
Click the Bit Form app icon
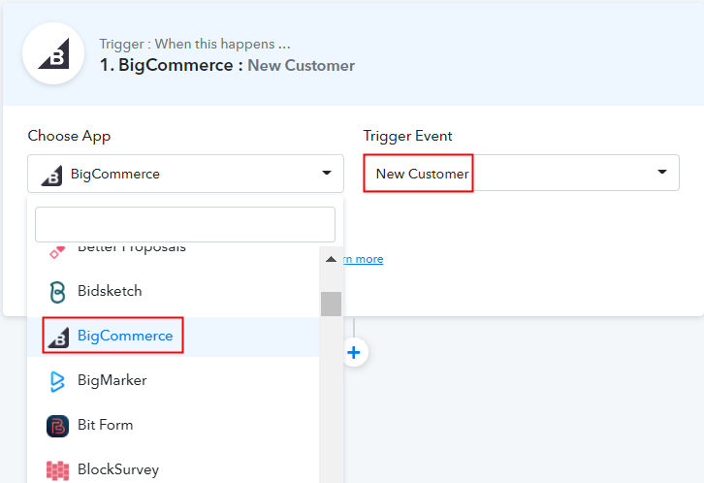click(x=57, y=426)
